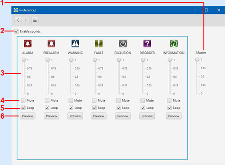Minimize the Preferences window
Viewport: 225px width, 165px height.
pyautogui.click(x=194, y=10)
